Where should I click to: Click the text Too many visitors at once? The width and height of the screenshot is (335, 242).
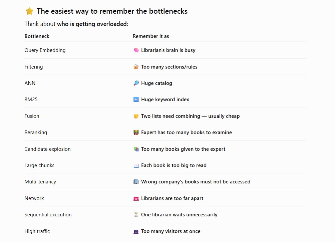tap(171, 231)
